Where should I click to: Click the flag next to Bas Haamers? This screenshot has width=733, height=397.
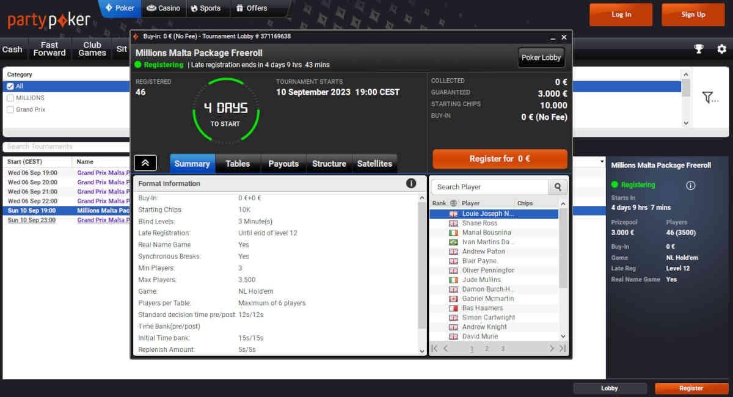tap(453, 308)
